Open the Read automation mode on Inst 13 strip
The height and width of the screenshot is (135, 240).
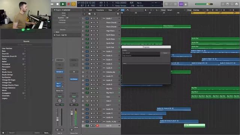click(x=60, y=96)
